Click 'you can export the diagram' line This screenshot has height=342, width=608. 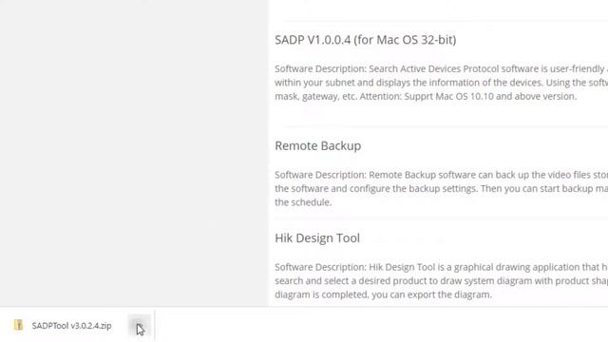coord(383,294)
